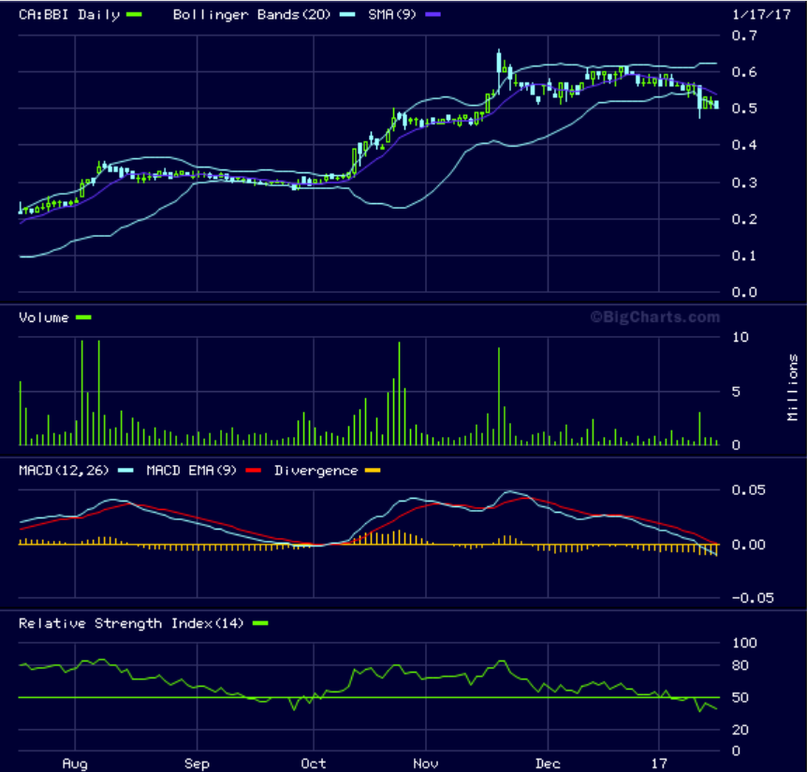Click the cyan Bollinger Bands legend swatch
The image size is (807, 772).
click(347, 15)
